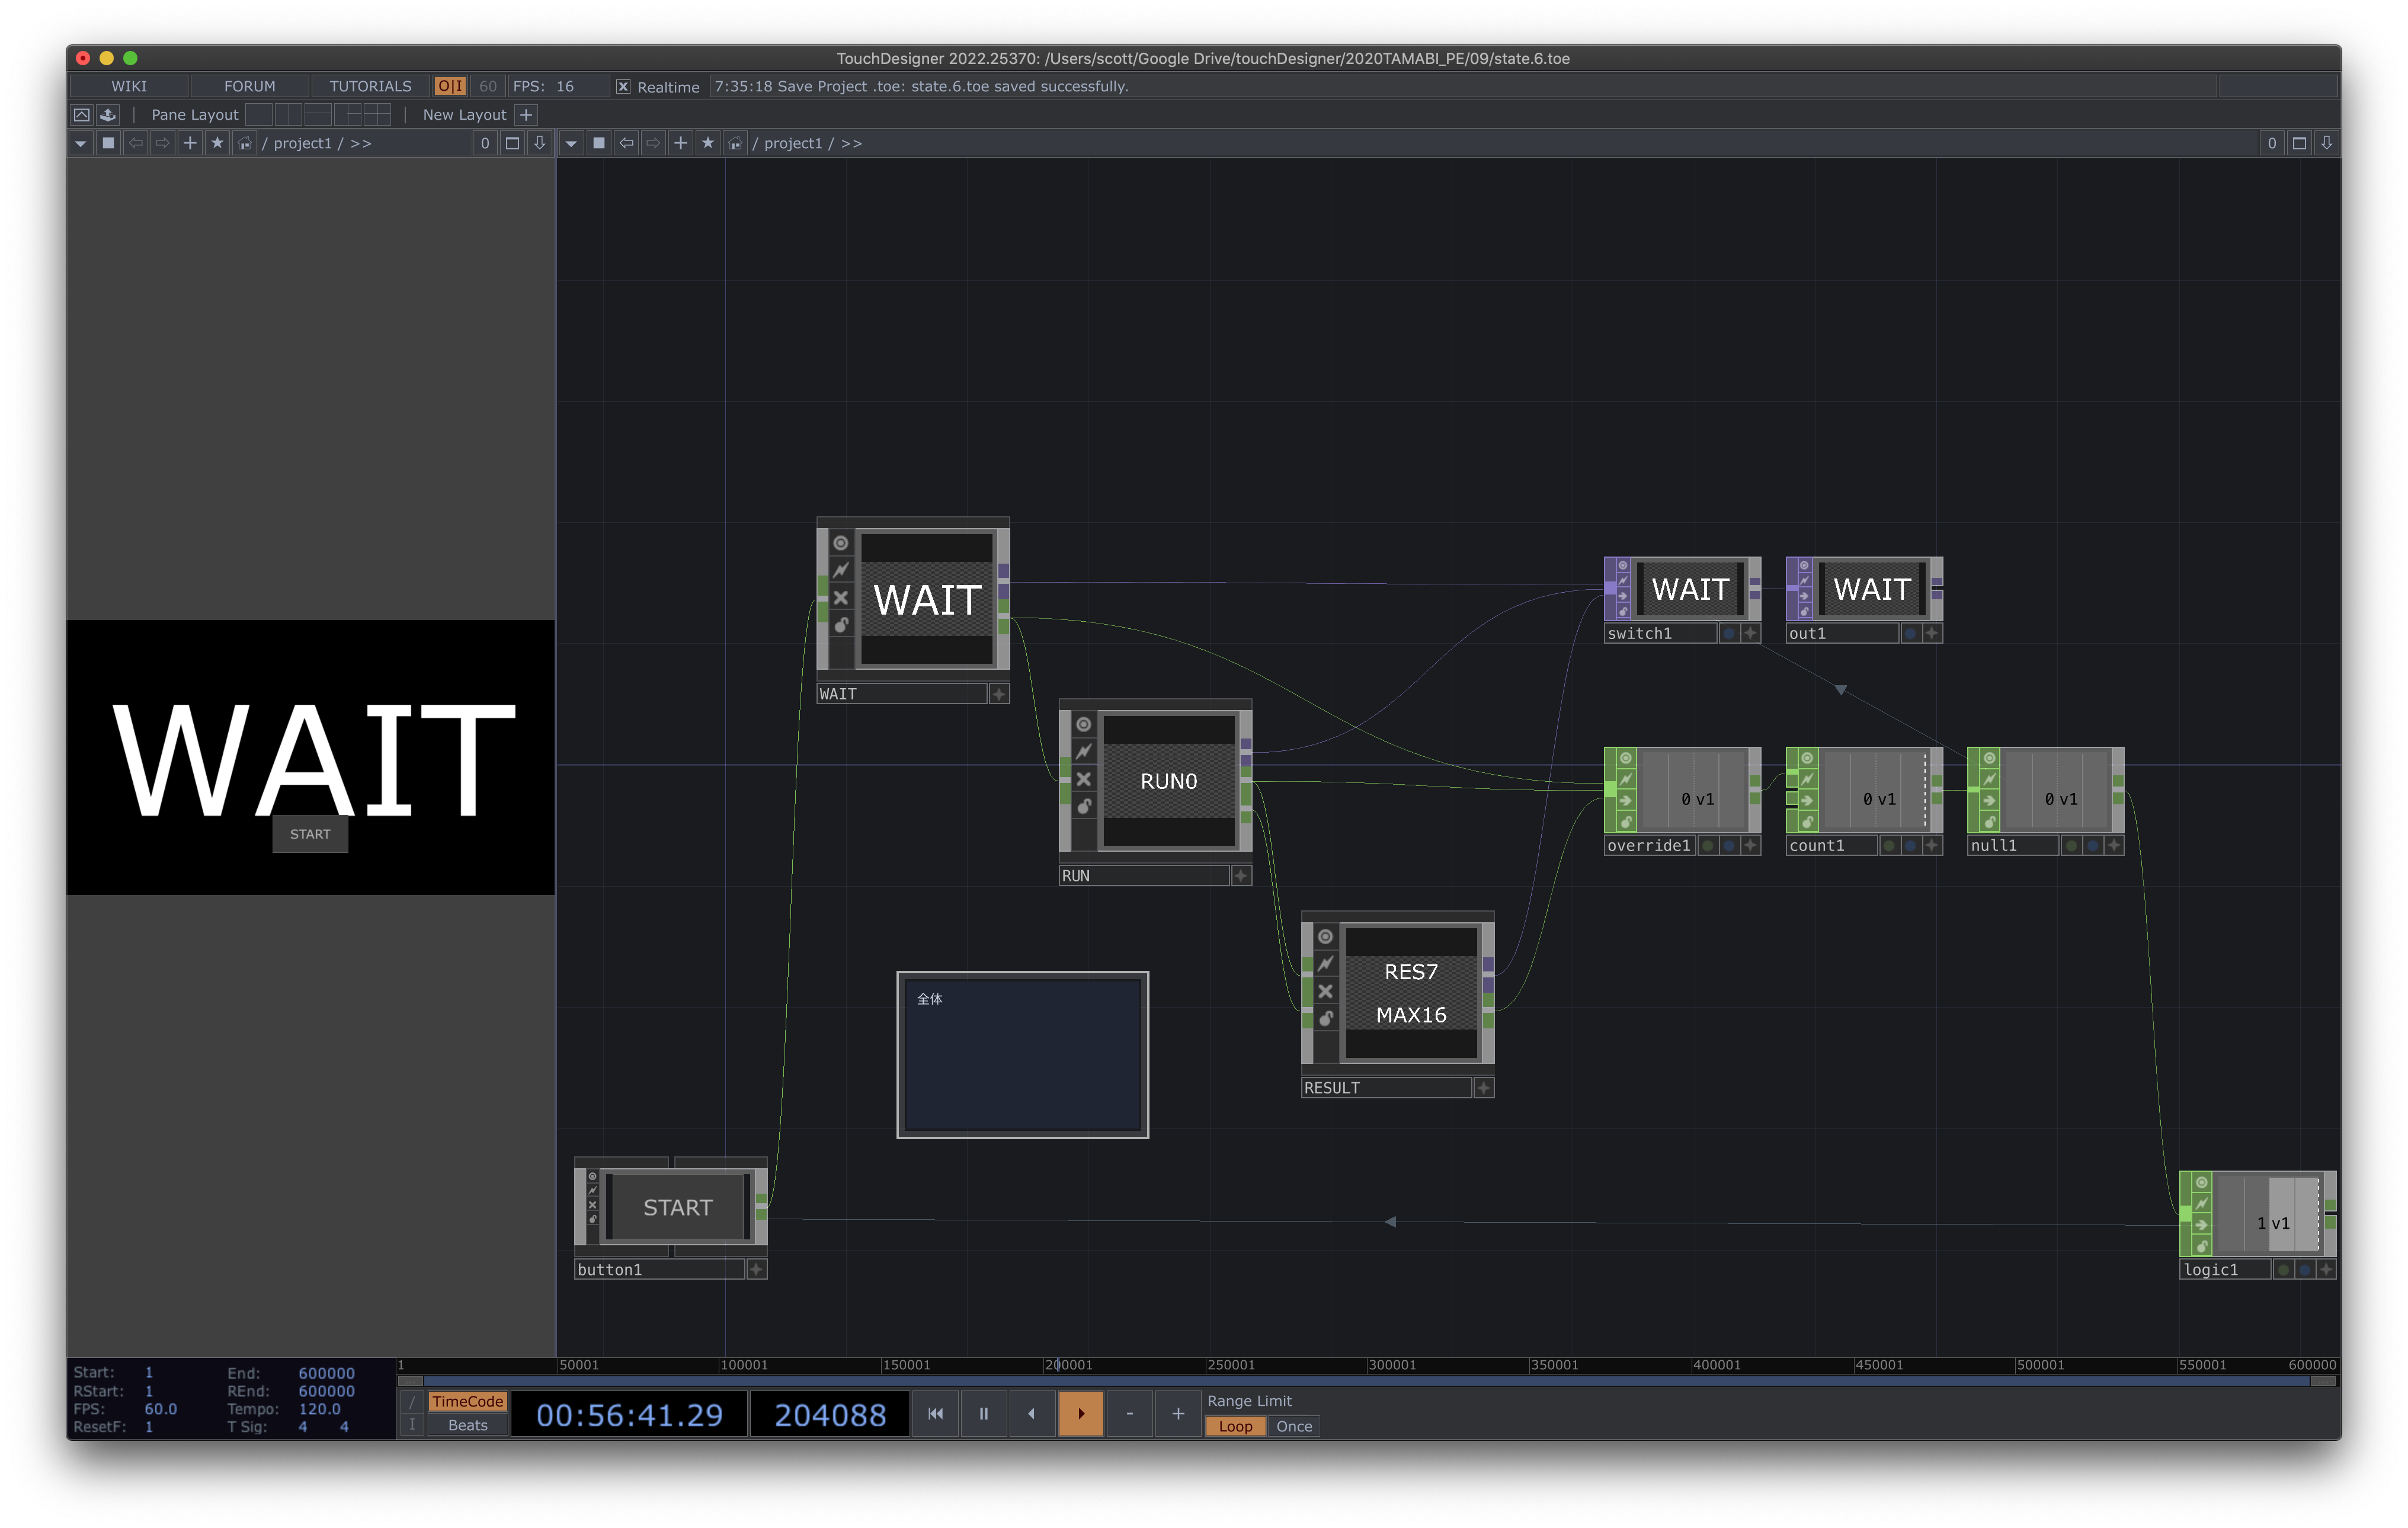Toggle the Realtime checkbox
Screen dimensions: 2408x1528
coord(623,87)
